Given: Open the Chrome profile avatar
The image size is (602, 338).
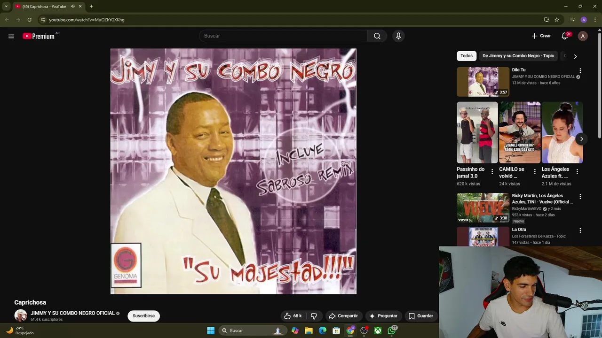Looking at the screenshot, I should pos(584,20).
